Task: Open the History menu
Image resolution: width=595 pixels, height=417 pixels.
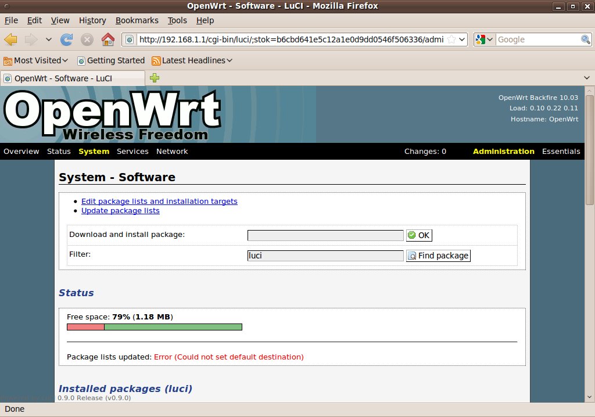Action: pos(92,20)
